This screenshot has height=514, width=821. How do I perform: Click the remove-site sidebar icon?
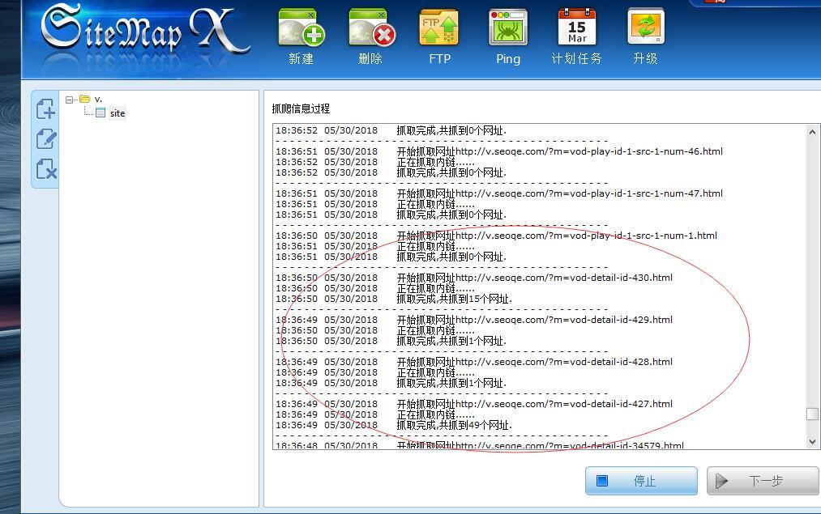(45, 169)
